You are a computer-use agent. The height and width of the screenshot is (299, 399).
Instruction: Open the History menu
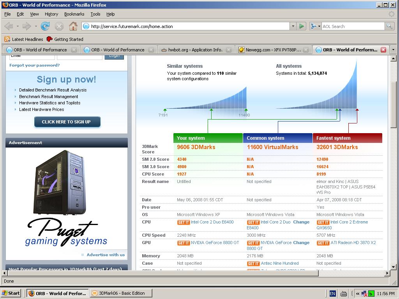tap(51, 14)
